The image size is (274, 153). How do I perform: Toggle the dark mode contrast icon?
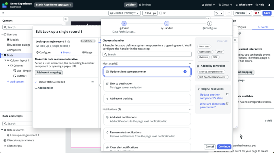tap(269, 5)
